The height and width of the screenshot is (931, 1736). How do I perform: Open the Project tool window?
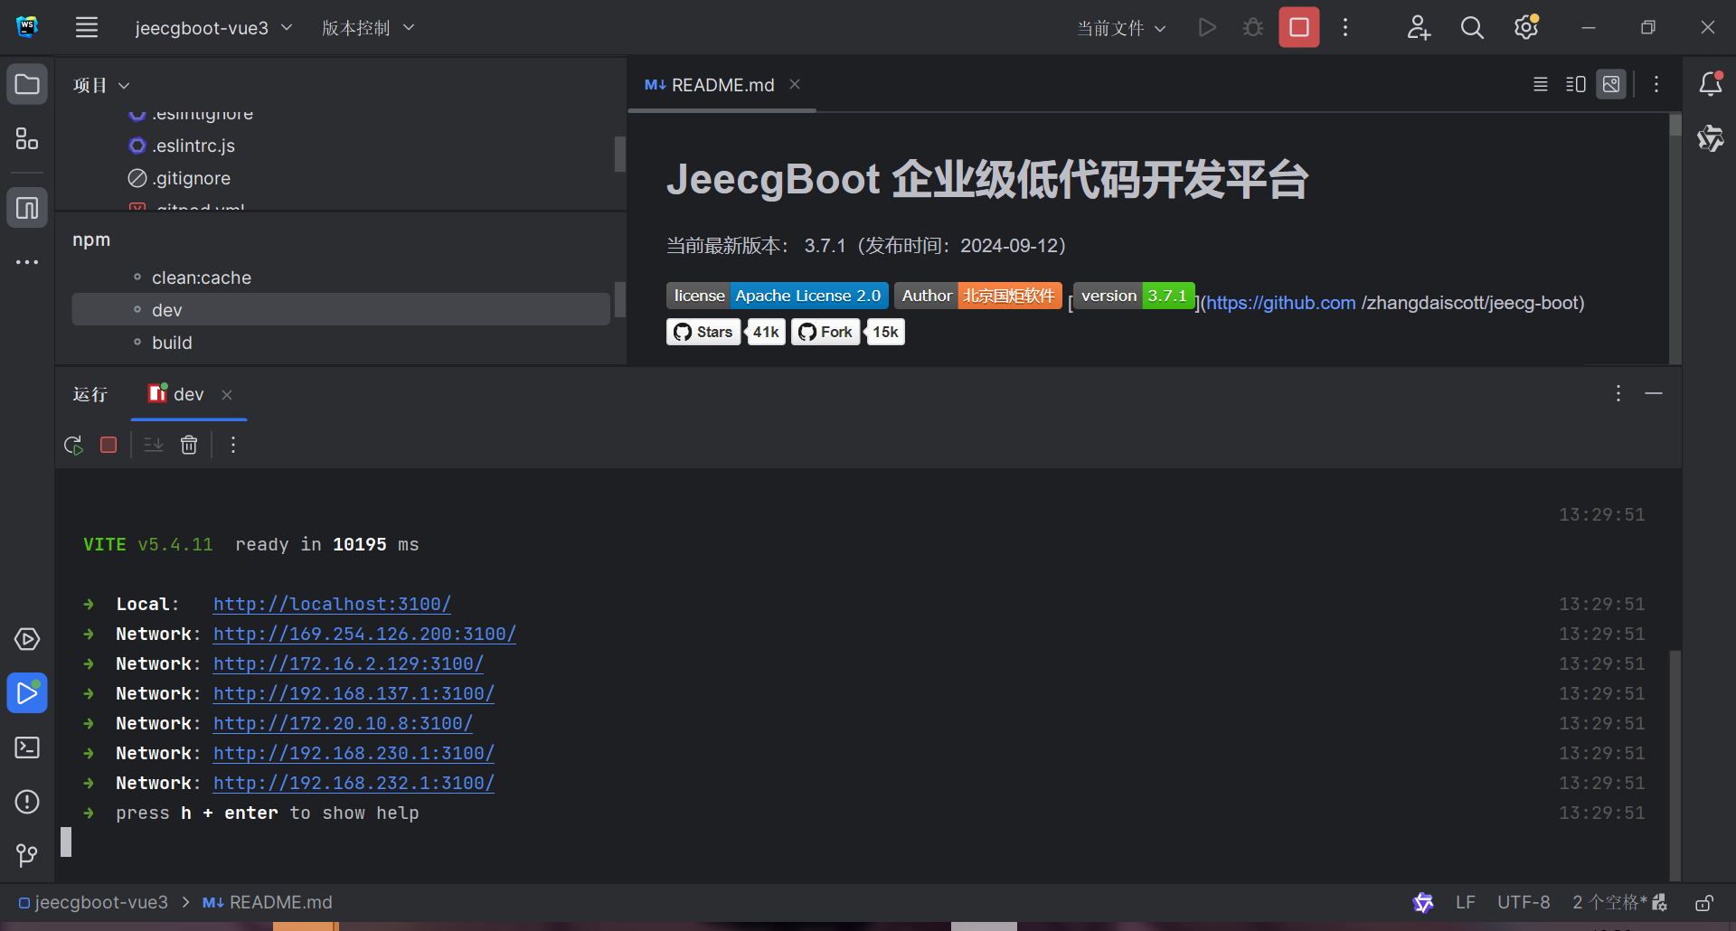click(27, 84)
